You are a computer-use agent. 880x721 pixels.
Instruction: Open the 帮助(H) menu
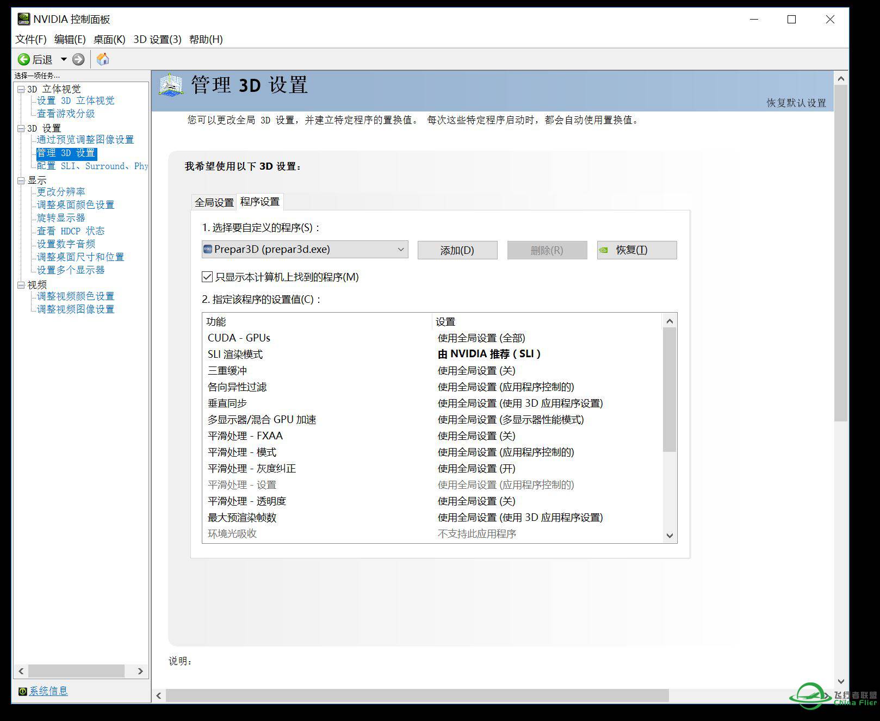(206, 39)
